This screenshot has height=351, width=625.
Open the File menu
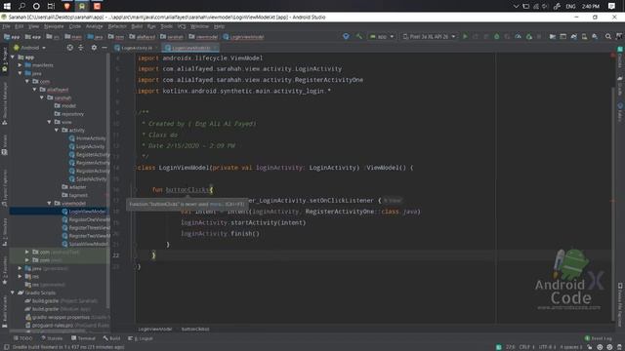click(x=6, y=26)
